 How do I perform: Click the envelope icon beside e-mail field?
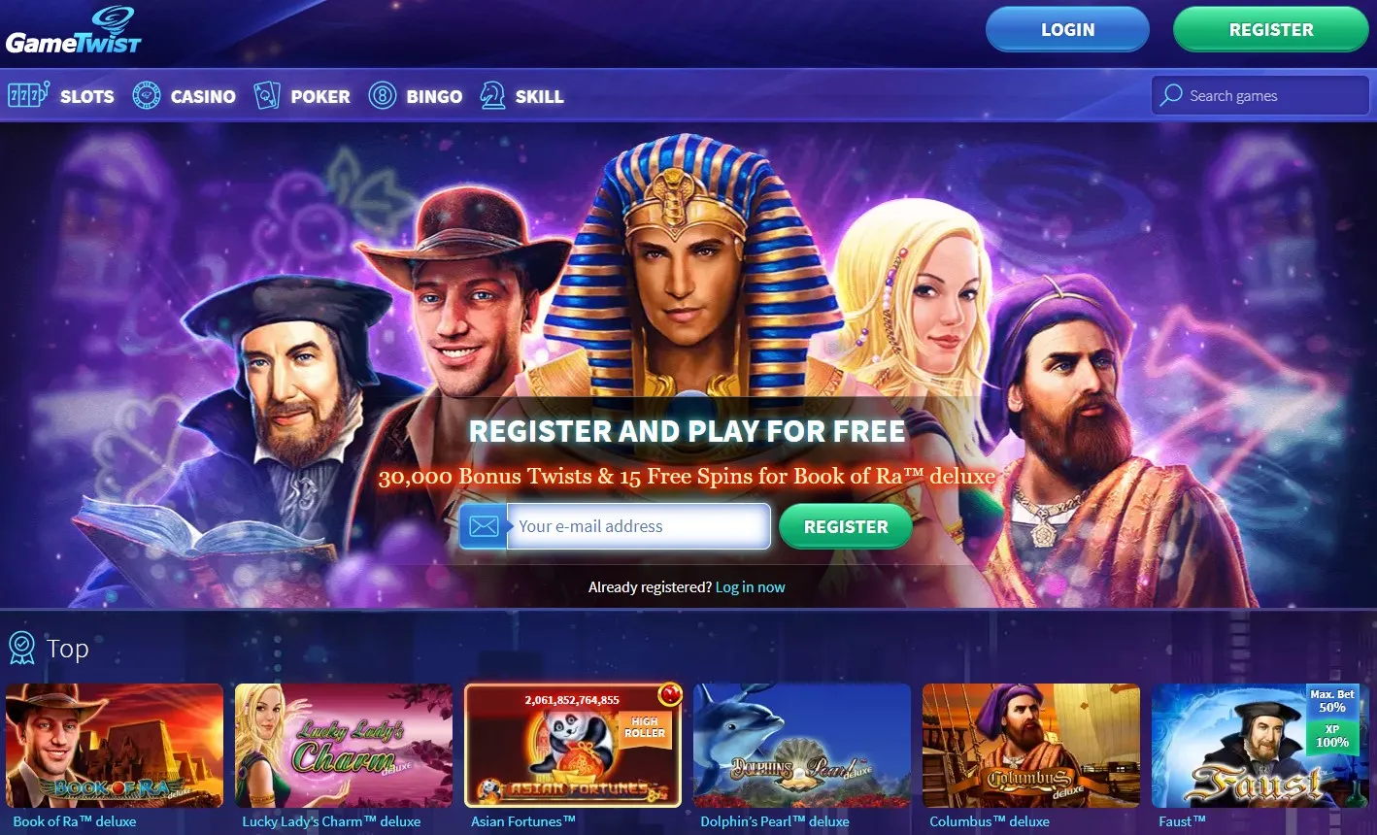pyautogui.click(x=484, y=526)
